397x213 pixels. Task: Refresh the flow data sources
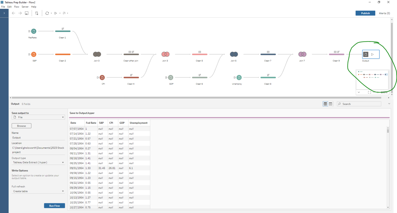pyautogui.click(x=47, y=13)
